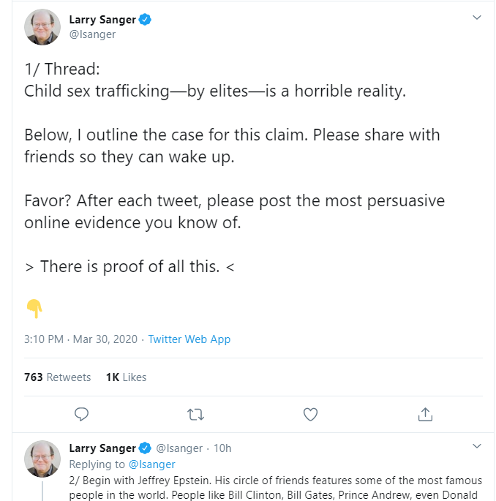Expand the main tweet's options chevron
The height and width of the screenshot is (501, 496).
(477, 18)
